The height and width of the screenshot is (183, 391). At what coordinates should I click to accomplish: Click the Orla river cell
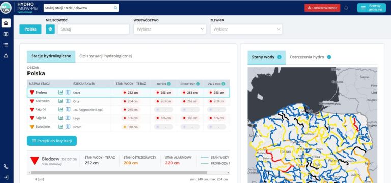pos(76,101)
